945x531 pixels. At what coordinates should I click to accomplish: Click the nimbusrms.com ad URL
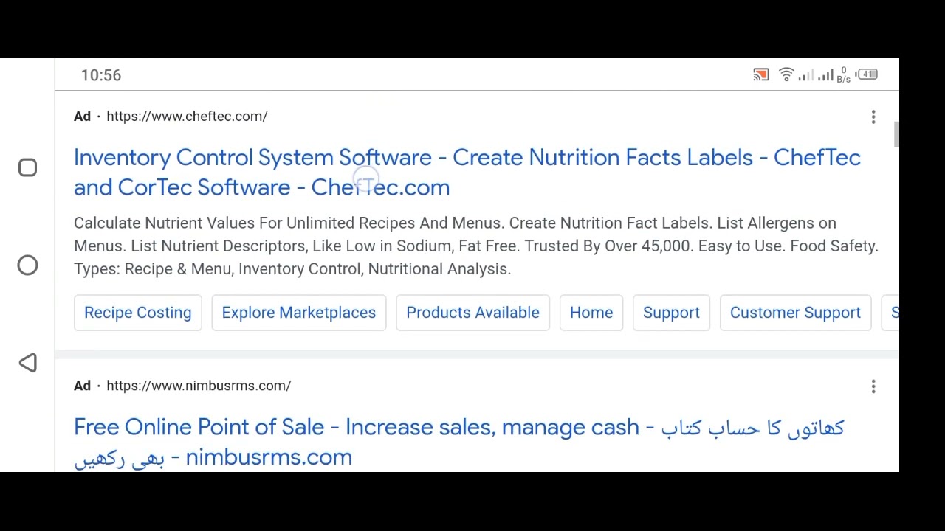point(199,386)
